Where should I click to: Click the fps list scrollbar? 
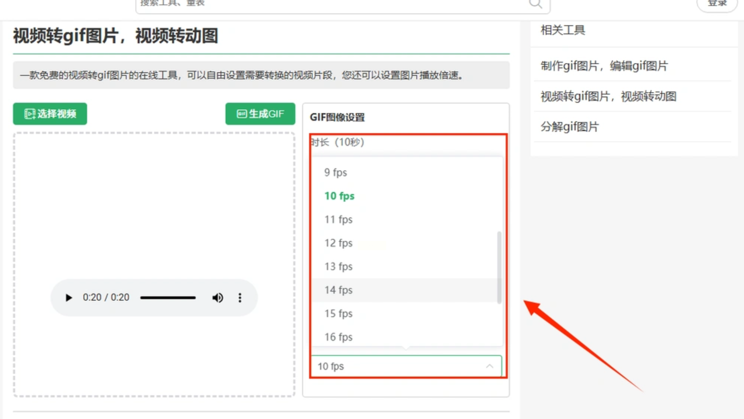pos(499,267)
